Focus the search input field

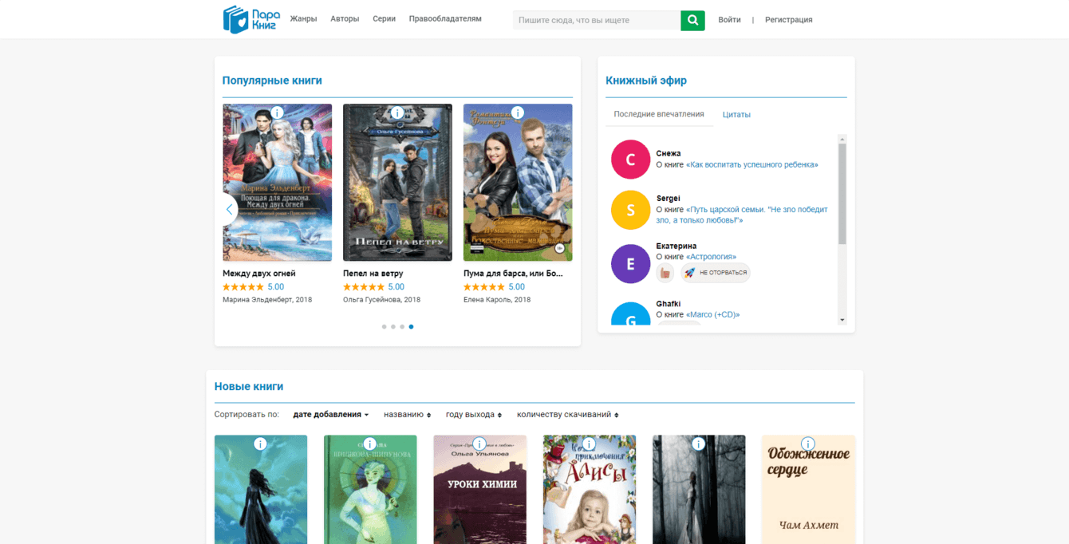point(597,20)
